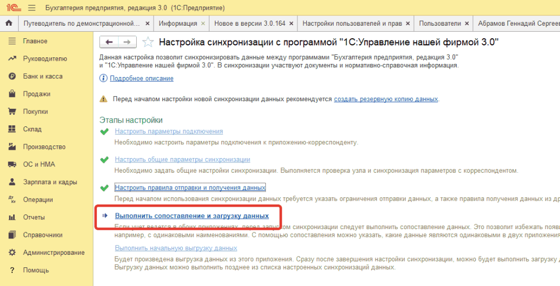Screen dimensions: 560x286
Task: Click the Склад warehouse grid icon
Action: 12,129
